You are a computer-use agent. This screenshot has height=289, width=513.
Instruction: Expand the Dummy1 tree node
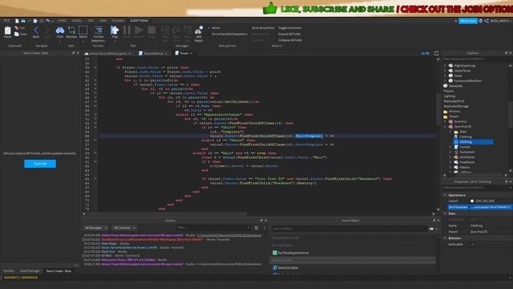point(445,121)
